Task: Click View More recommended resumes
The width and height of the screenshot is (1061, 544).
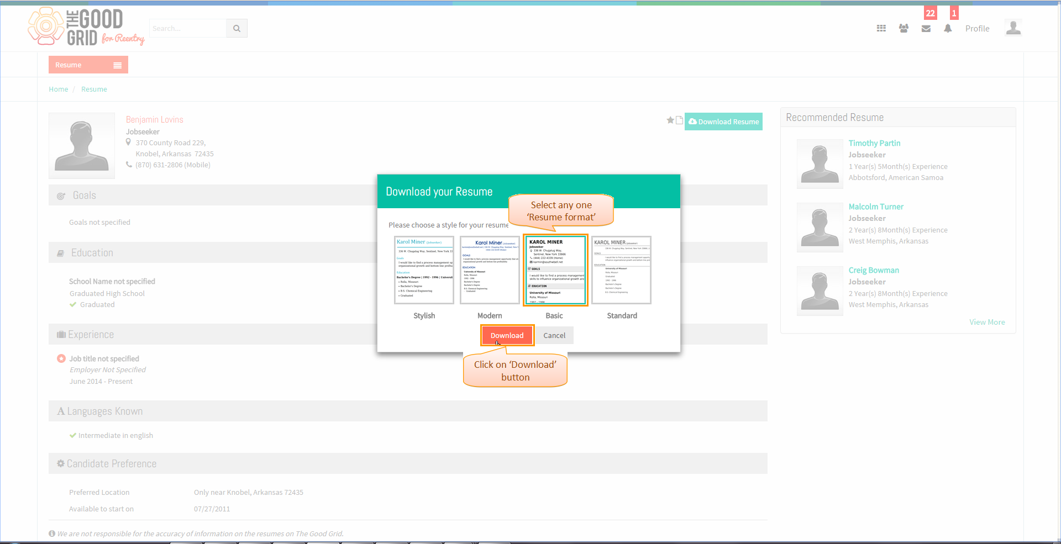Action: click(x=987, y=322)
